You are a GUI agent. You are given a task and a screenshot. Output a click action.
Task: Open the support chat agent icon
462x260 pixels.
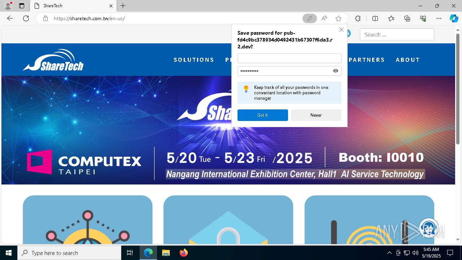(429, 228)
